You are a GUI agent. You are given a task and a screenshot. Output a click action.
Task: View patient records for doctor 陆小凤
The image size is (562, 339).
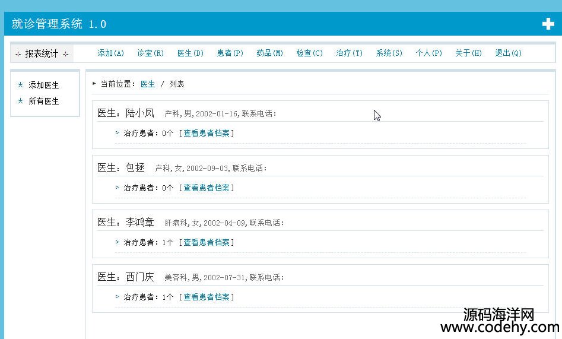[207, 133]
